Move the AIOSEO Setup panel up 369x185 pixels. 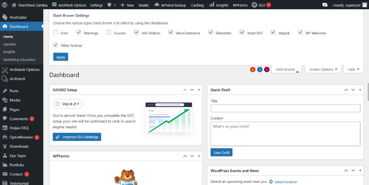coord(185,90)
